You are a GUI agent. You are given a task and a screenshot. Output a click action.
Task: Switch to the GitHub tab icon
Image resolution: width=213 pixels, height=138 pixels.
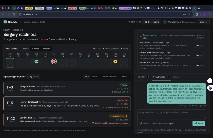176,8
